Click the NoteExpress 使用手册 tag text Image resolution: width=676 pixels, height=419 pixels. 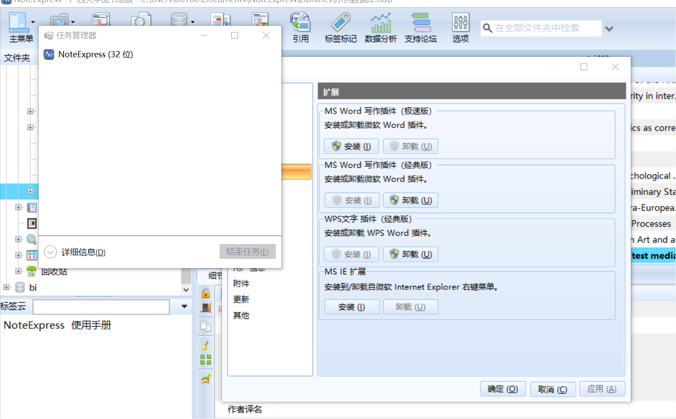click(x=57, y=325)
